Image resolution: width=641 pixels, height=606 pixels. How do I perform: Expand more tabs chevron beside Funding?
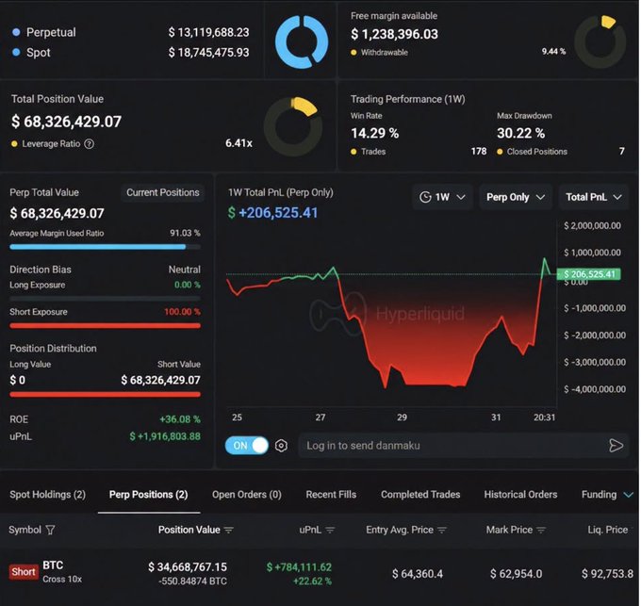tap(629, 495)
